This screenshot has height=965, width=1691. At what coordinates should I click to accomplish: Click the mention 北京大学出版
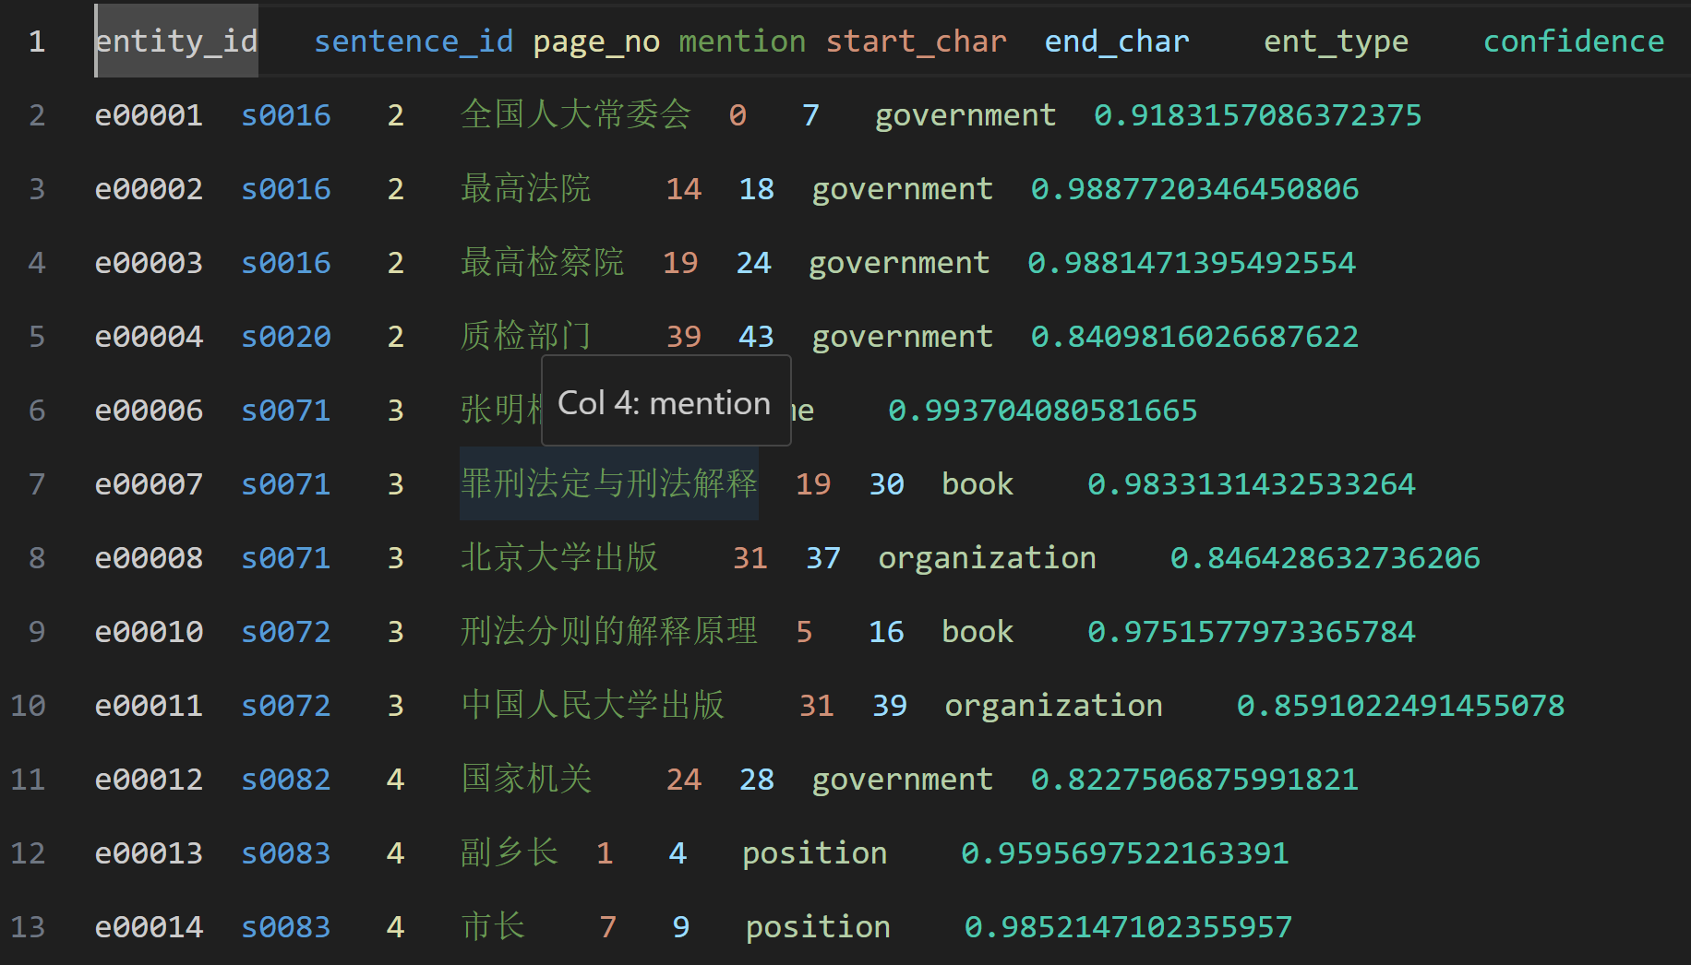(558, 557)
